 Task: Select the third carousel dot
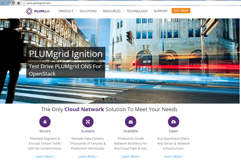(x=111, y=99)
